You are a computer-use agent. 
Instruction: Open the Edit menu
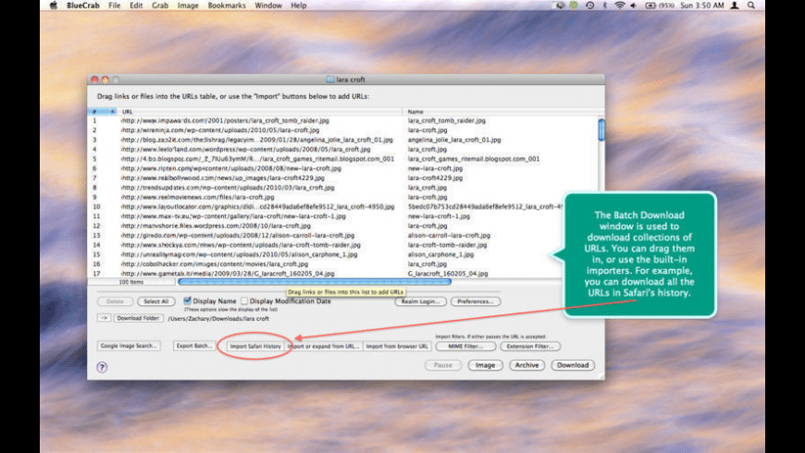pos(136,6)
